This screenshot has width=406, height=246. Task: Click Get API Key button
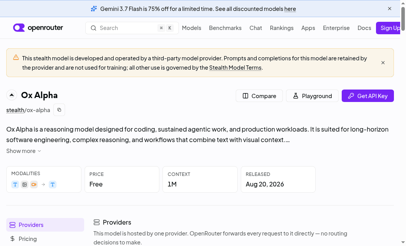point(368,96)
